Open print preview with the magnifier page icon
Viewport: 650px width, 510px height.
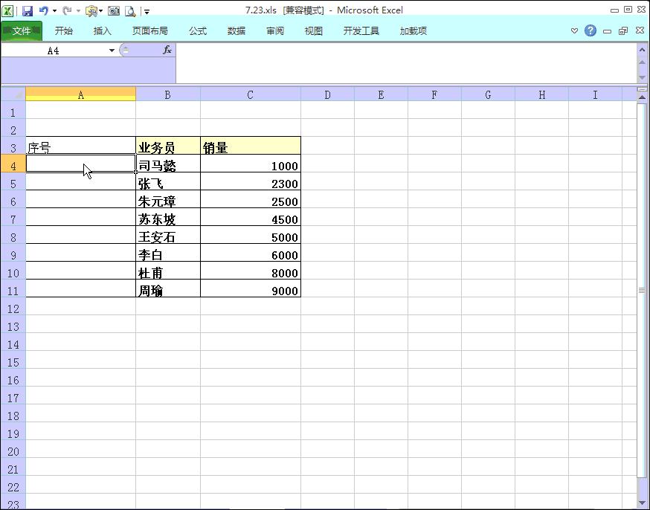[x=130, y=11]
